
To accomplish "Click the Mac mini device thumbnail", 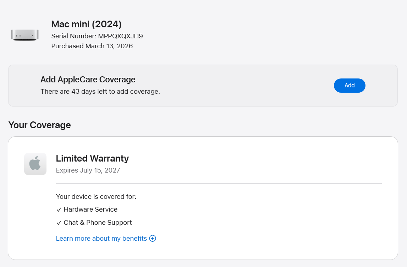I will click(x=25, y=35).
